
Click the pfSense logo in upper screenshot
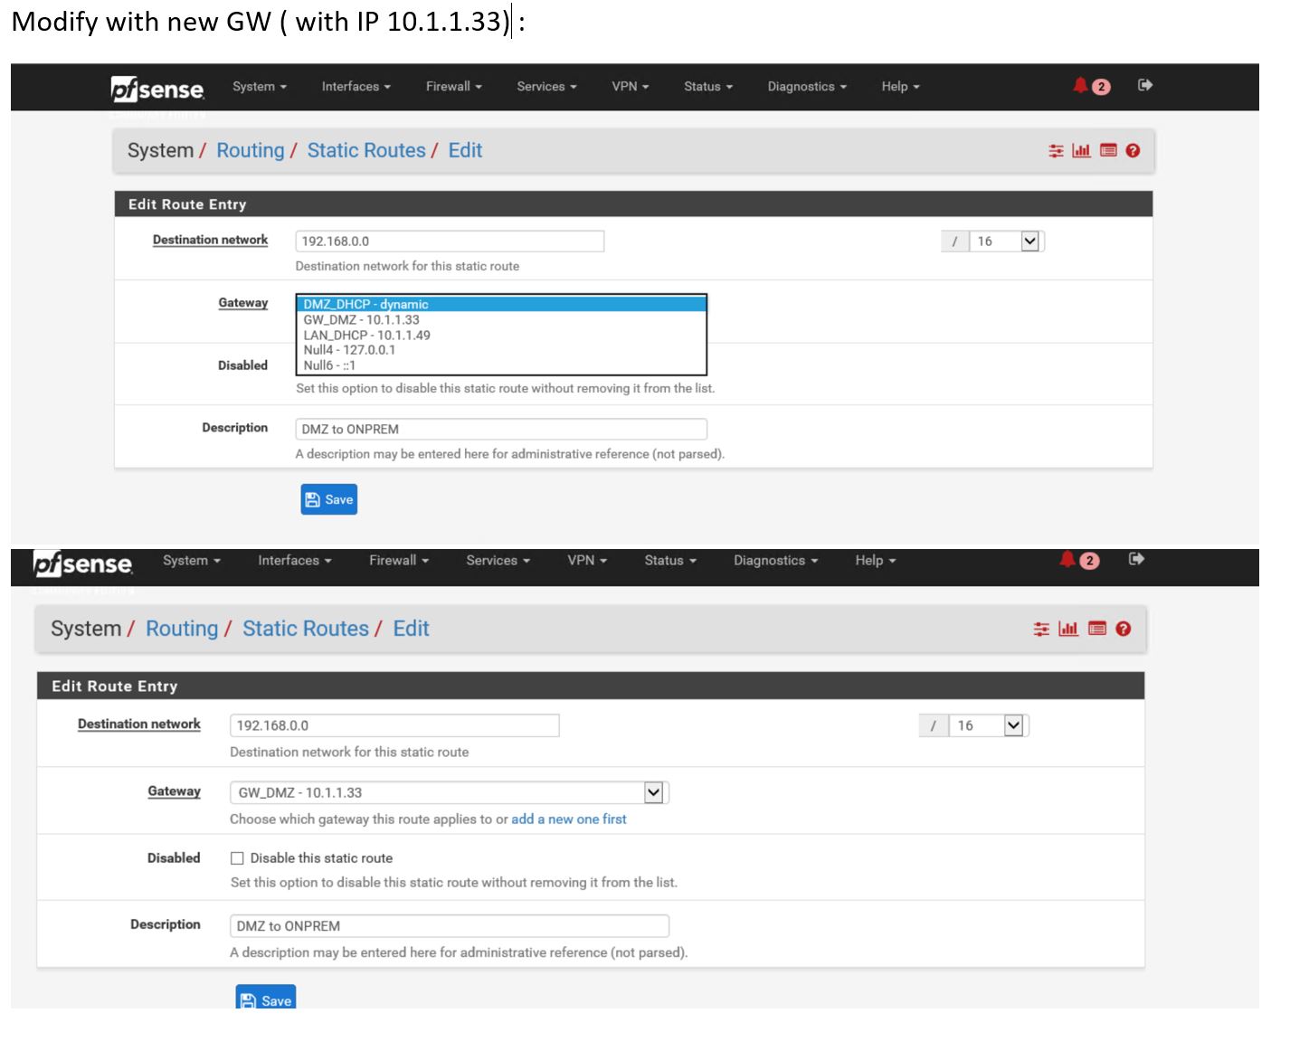157,89
